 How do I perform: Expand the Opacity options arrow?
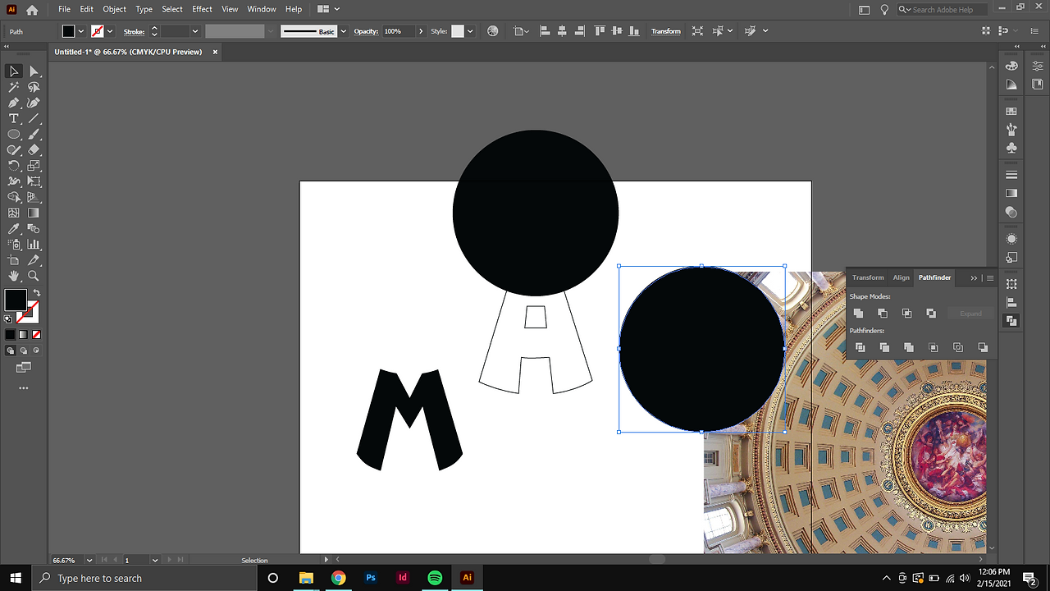tap(421, 31)
